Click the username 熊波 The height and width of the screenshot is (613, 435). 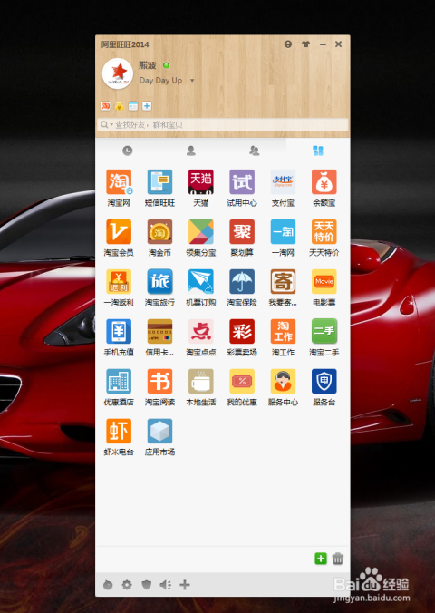click(x=148, y=65)
